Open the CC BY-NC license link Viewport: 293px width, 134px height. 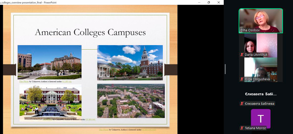coord(91,119)
